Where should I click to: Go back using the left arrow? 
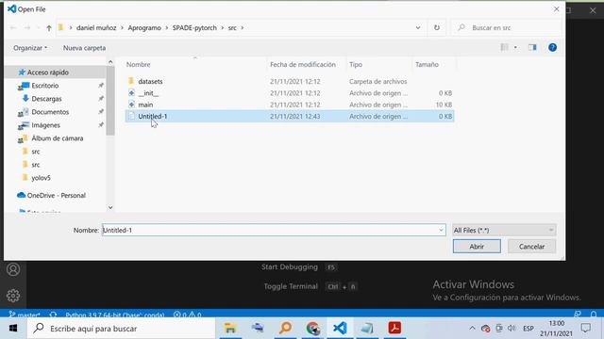(x=13, y=27)
